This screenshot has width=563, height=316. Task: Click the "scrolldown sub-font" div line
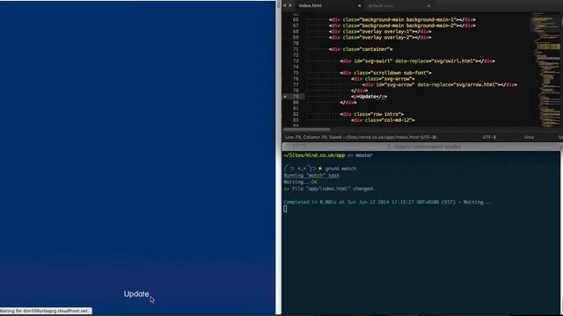(x=385, y=73)
